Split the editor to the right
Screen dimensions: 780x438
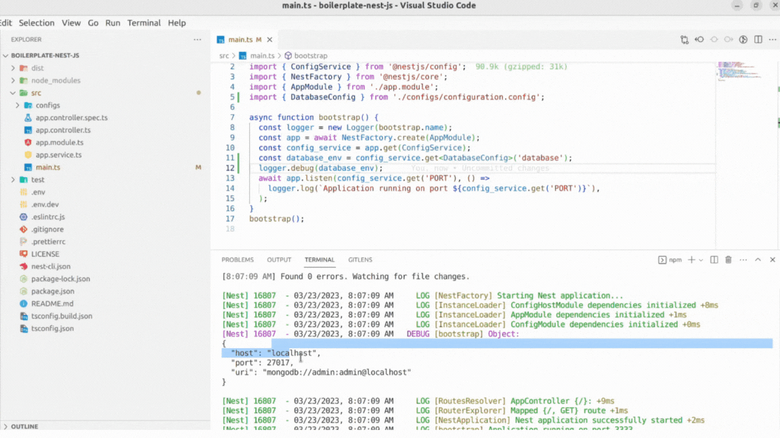point(758,40)
